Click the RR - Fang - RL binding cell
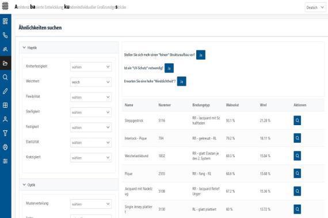This screenshot has width=328, height=218. [x=201, y=174]
